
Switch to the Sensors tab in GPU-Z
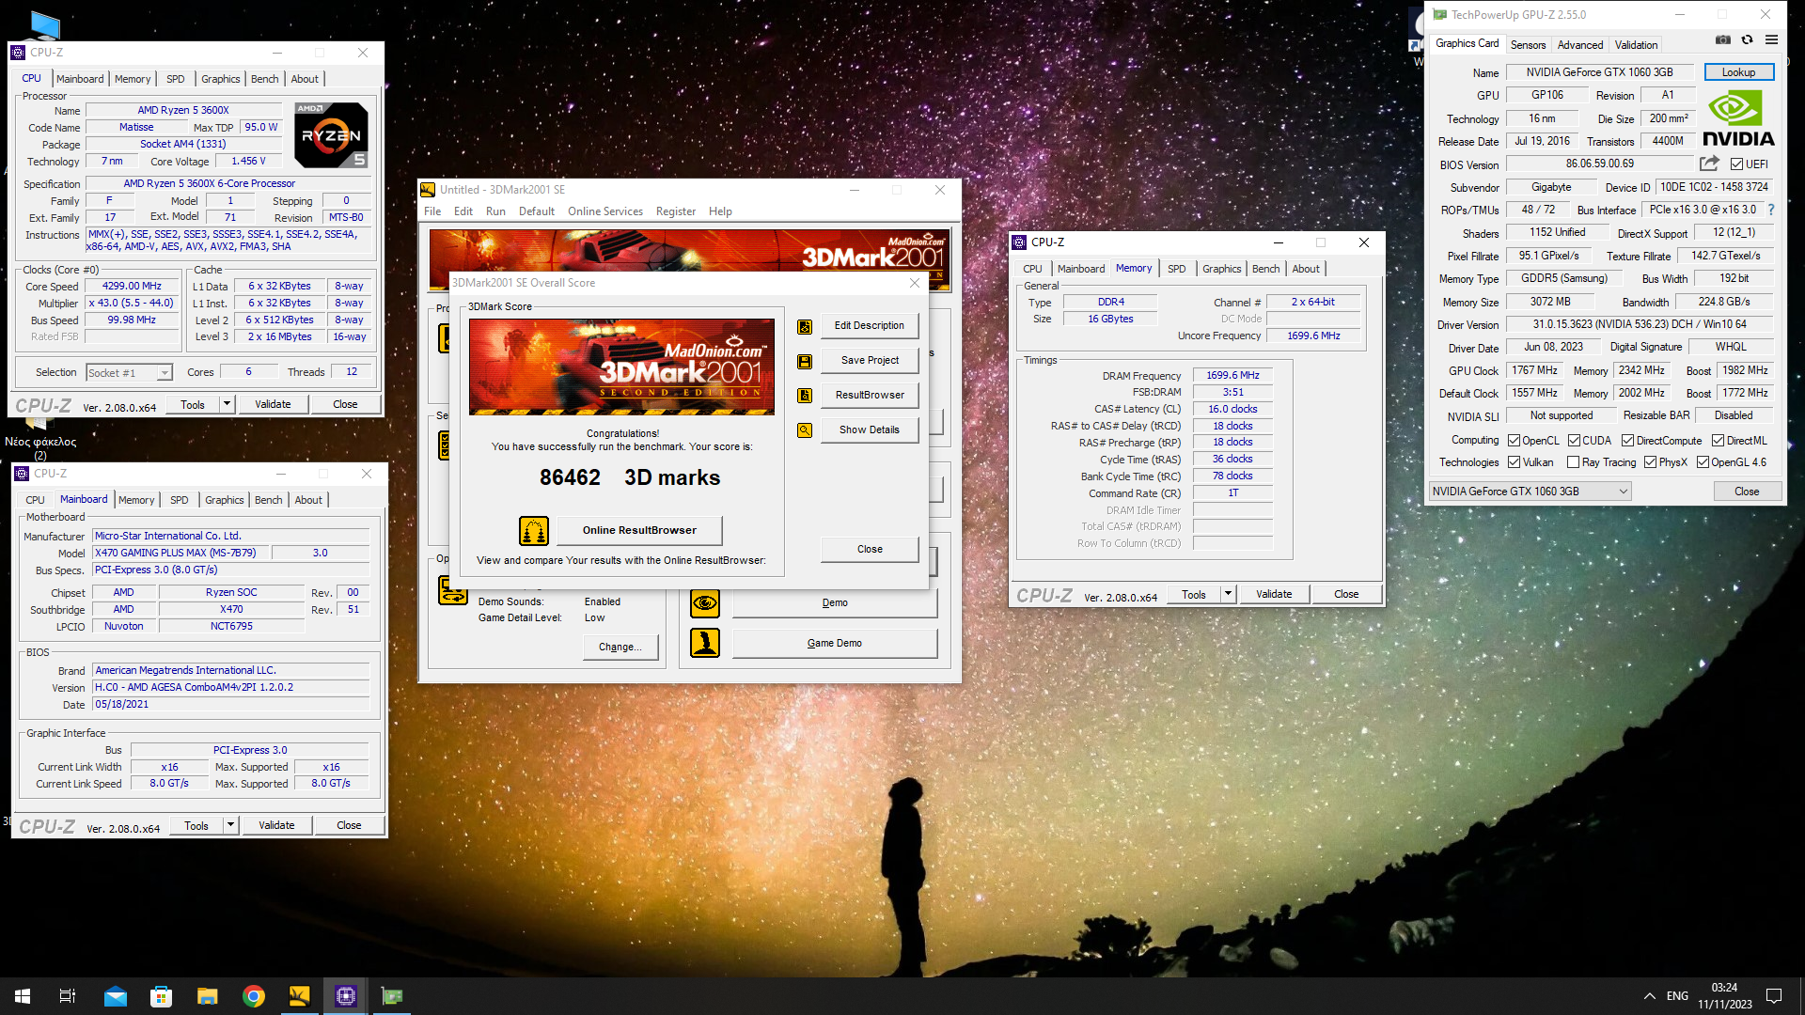pos(1528,44)
